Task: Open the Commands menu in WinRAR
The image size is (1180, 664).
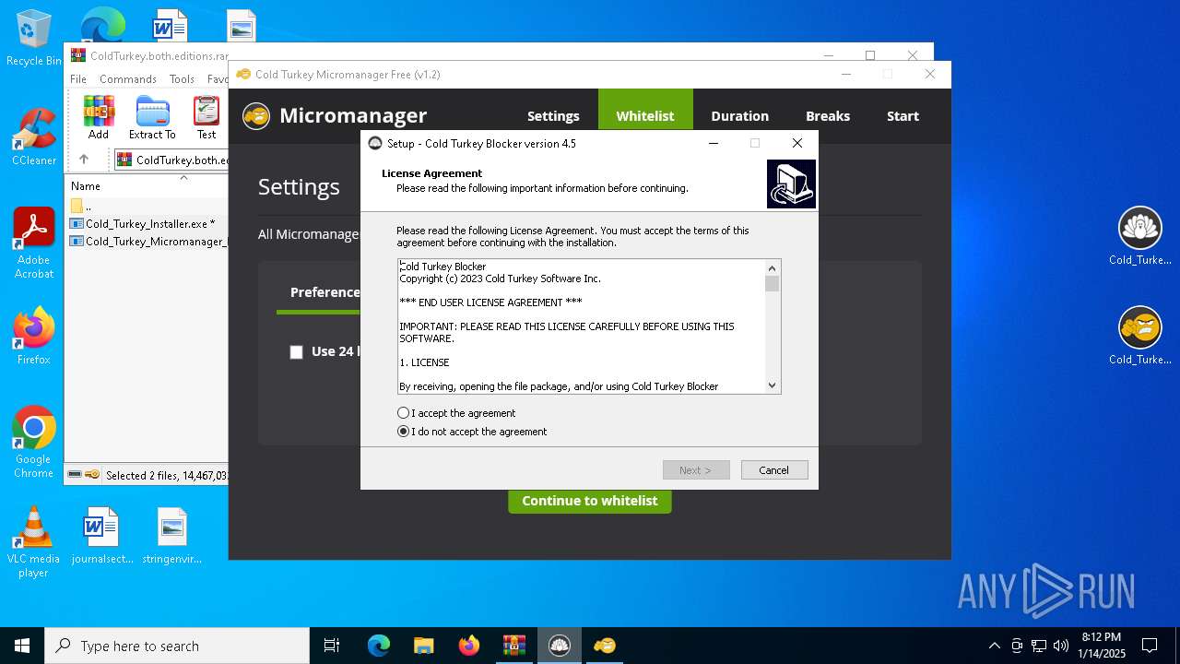Action: (x=128, y=79)
